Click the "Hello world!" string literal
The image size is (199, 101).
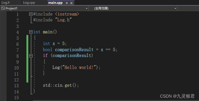coord(79,67)
